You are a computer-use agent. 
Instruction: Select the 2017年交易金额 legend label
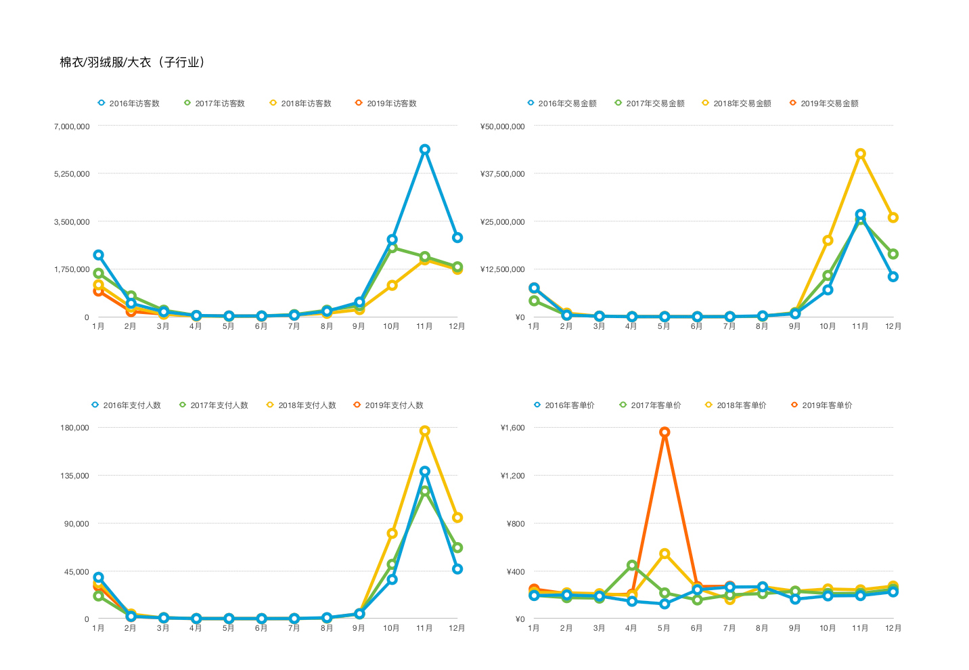tap(655, 104)
